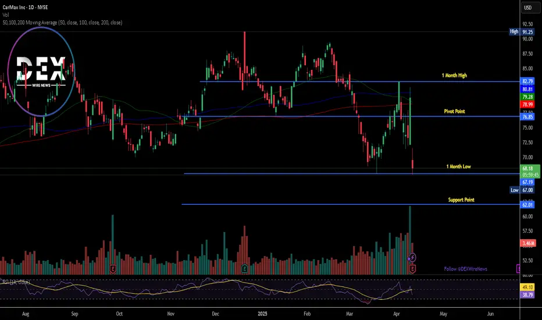542x320 pixels.
Task: Click the Dec label on time axis
Action: pyautogui.click(x=215, y=314)
